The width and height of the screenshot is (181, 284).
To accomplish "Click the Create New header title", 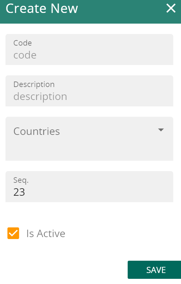I will (42, 8).
